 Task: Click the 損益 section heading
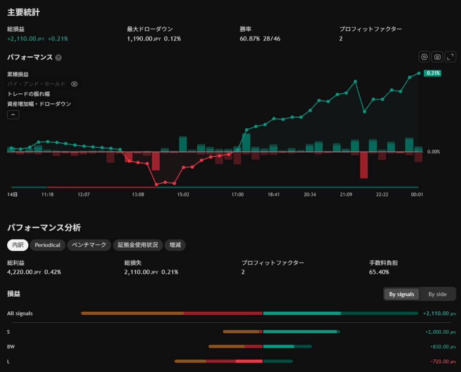(14, 294)
